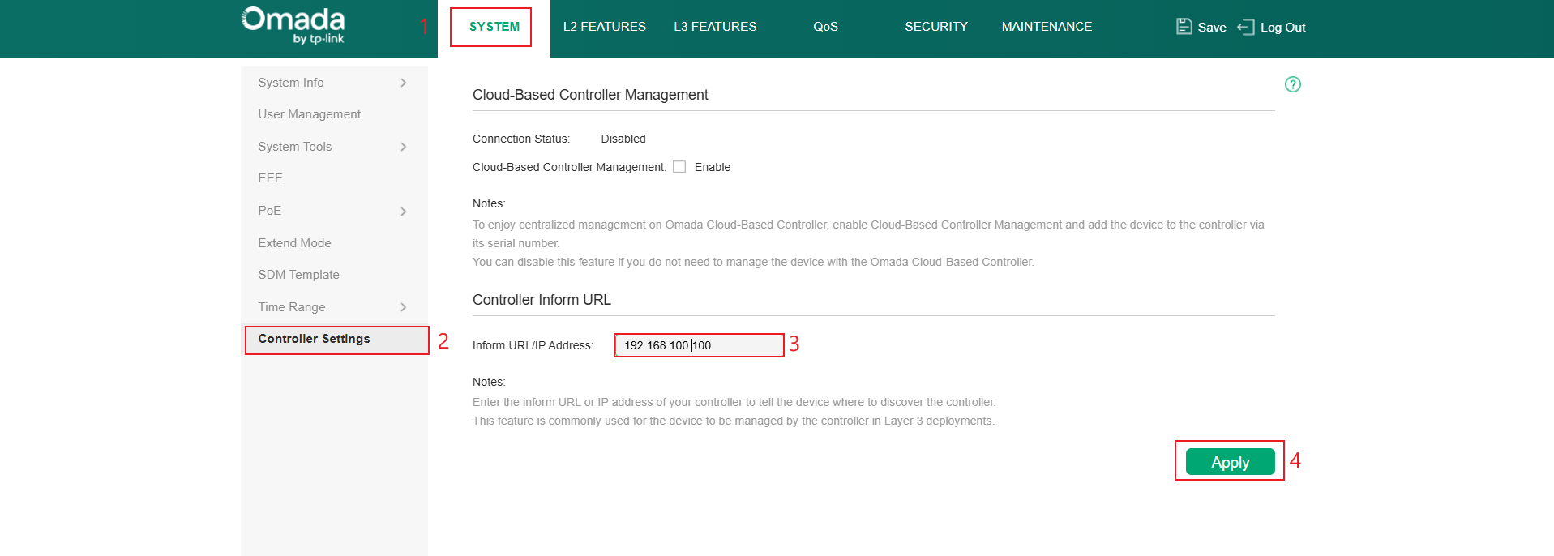The image size is (1554, 556).
Task: Click the Enable checkbox label
Action: 713,167
